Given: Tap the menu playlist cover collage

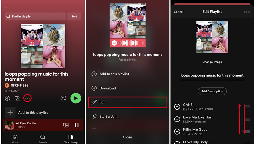Looking at the screenshot, I should pos(128,21).
